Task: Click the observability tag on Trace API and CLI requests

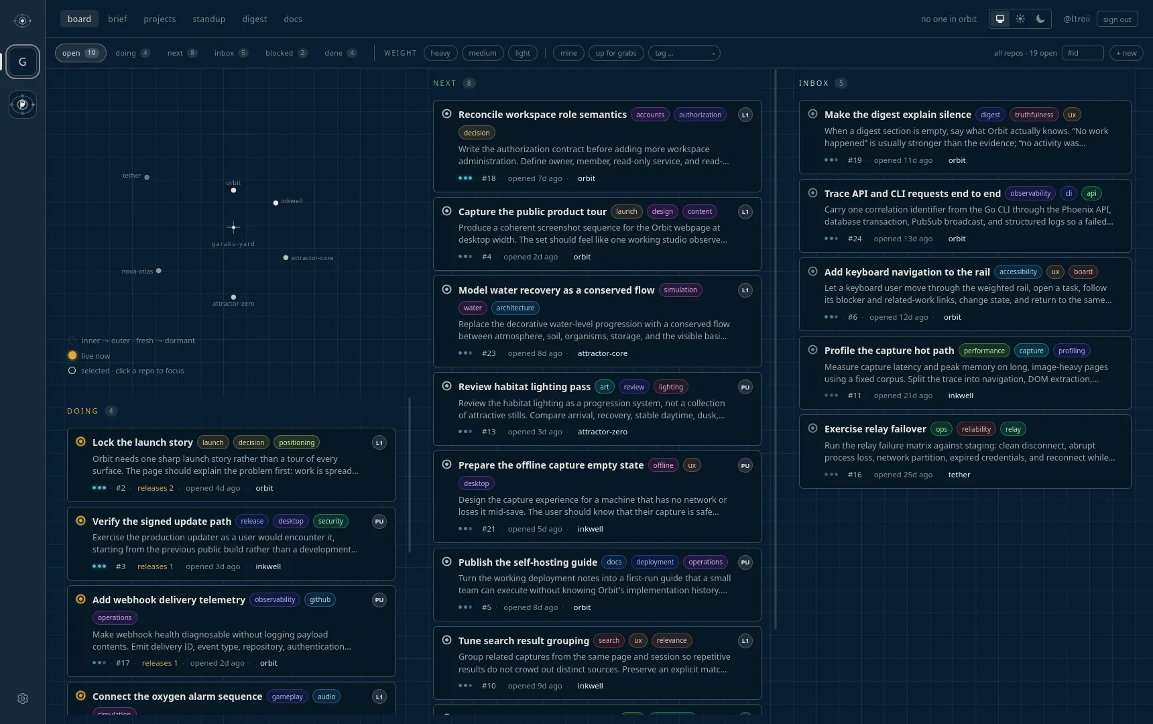Action: (1030, 194)
